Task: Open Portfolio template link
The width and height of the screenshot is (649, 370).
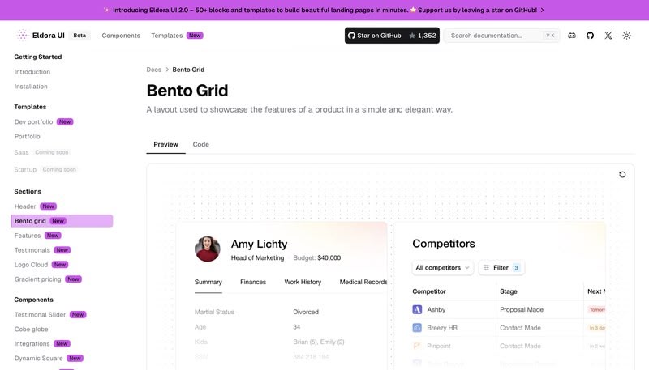Action: tap(28, 136)
